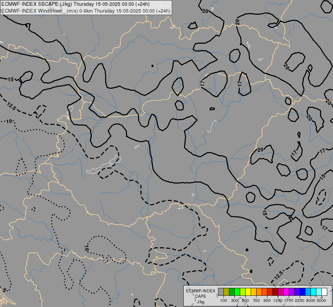This screenshot has height=307, width=333.
Task: Select the bright magenta legend swatch
Action: click(286, 292)
